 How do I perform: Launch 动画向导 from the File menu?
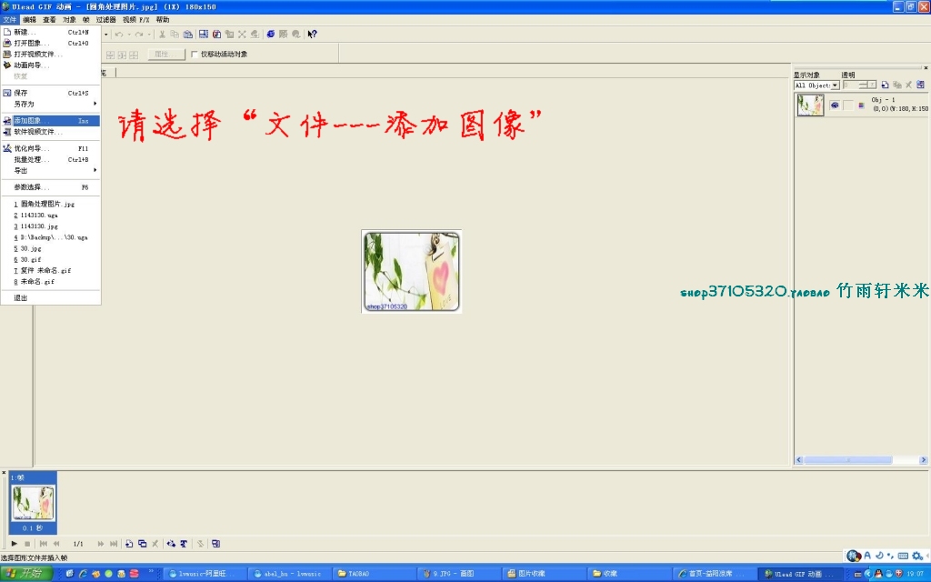(51, 65)
